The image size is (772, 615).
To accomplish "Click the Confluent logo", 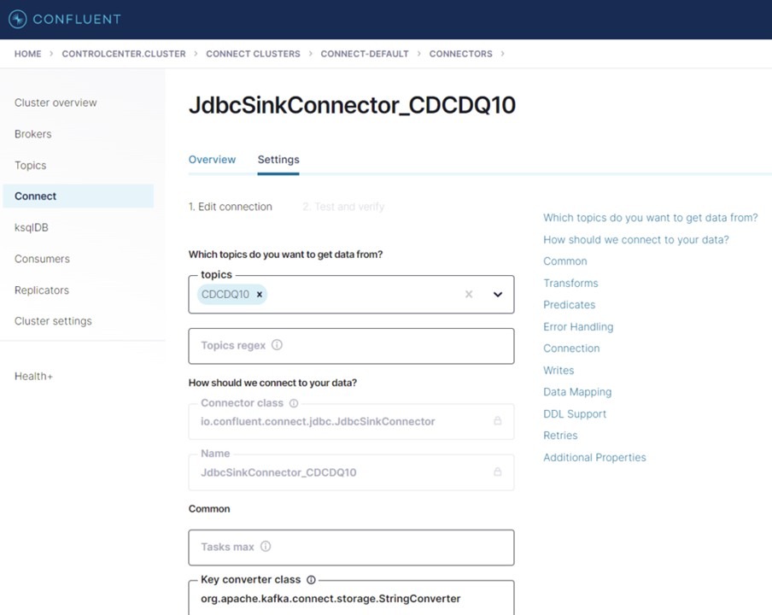I will tap(64, 19).
